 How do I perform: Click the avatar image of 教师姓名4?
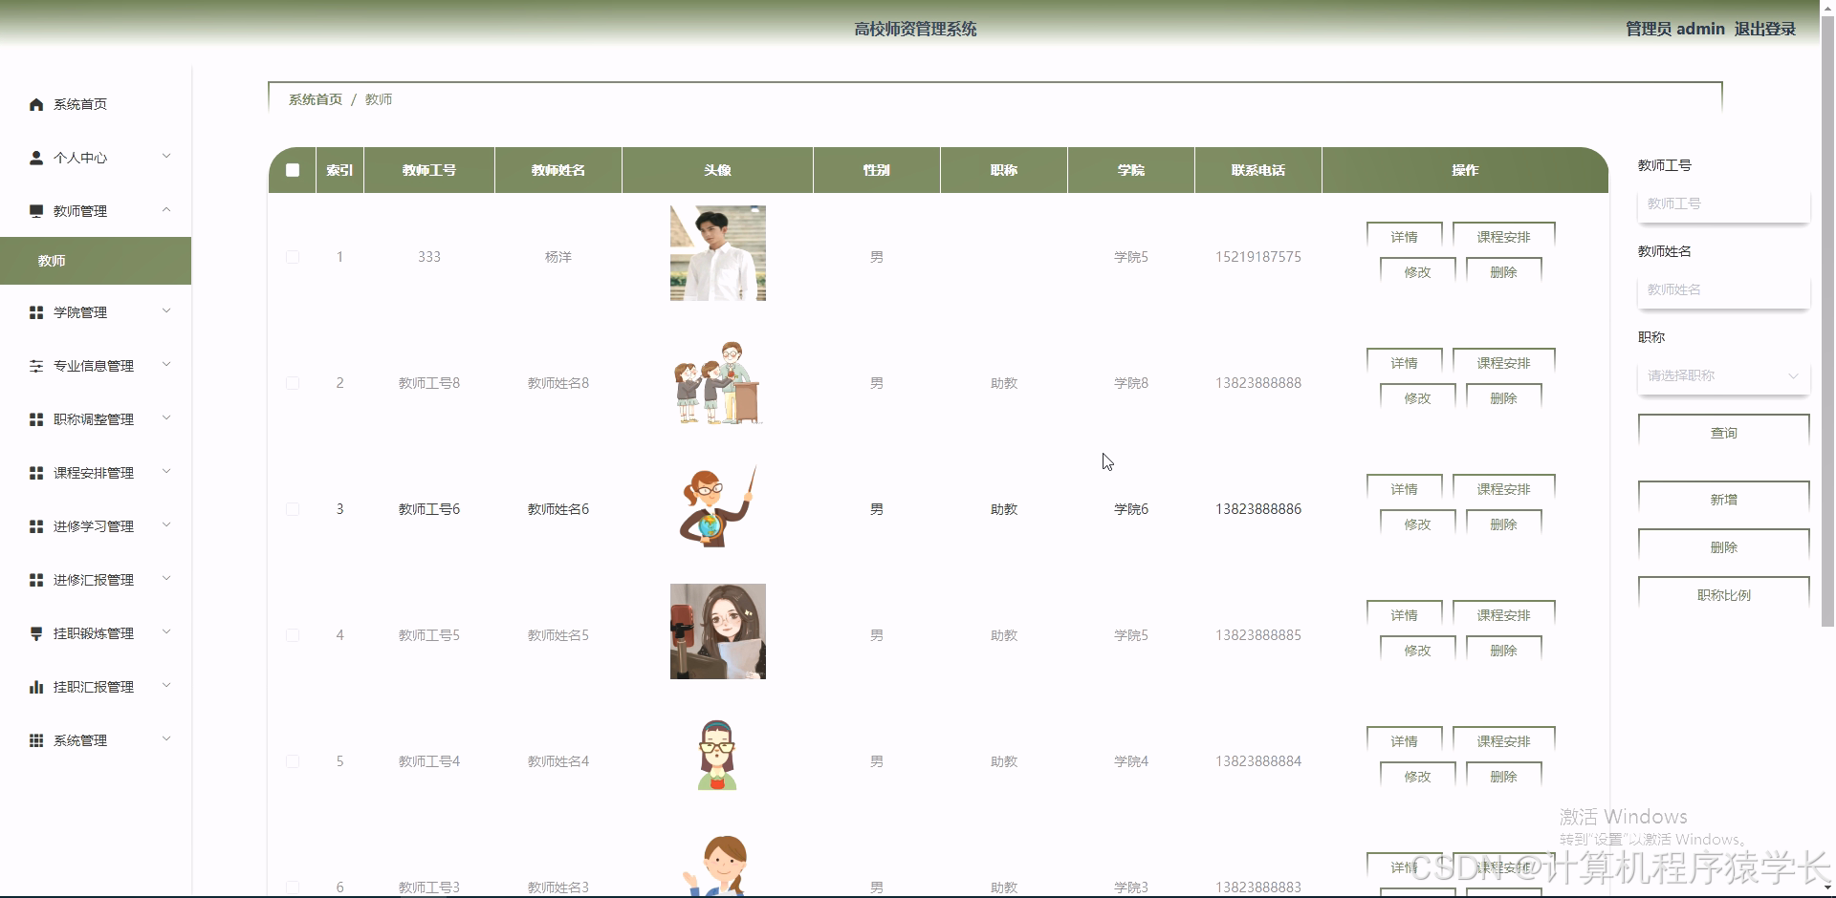coord(718,756)
